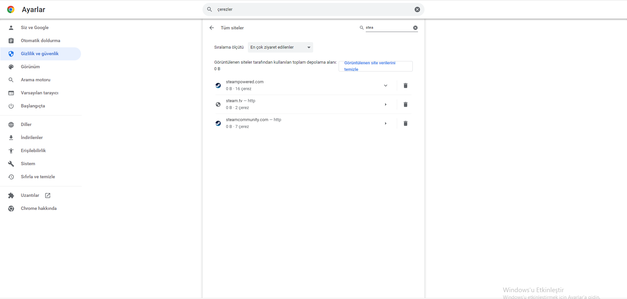Open Otomatik doldurma settings section
Screen dimensions: 627x299
click(40, 41)
